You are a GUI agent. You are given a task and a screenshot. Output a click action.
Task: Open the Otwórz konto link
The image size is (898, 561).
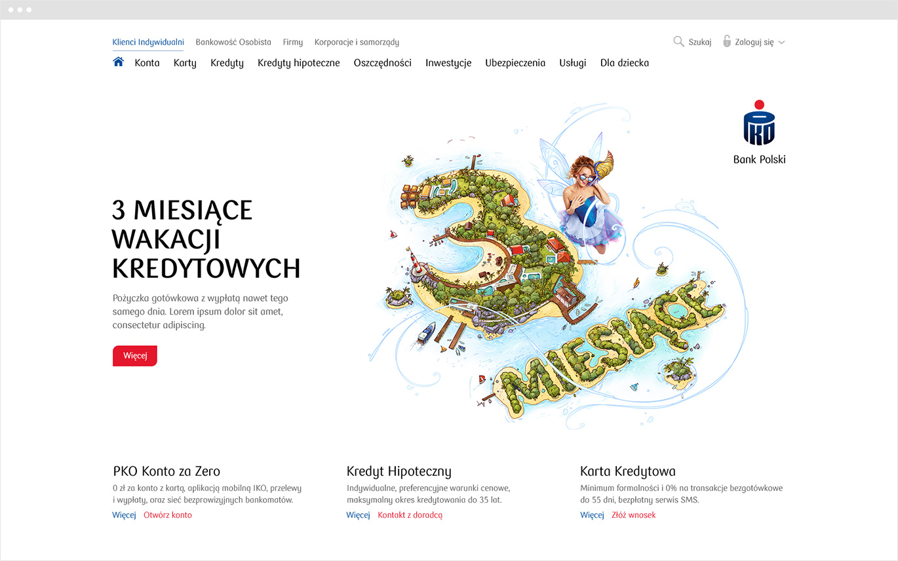(168, 515)
